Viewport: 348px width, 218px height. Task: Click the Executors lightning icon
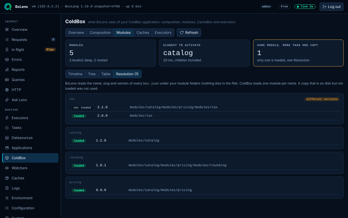click(x=7, y=118)
